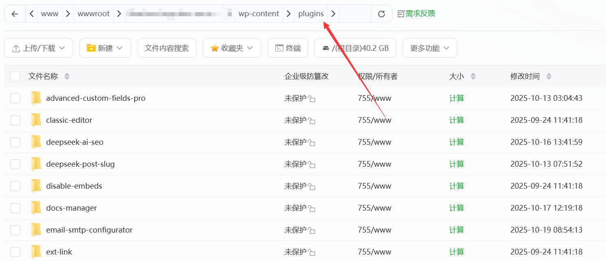Click the refresh directory icon
Image resolution: width=606 pixels, height=261 pixels.
coord(381,14)
